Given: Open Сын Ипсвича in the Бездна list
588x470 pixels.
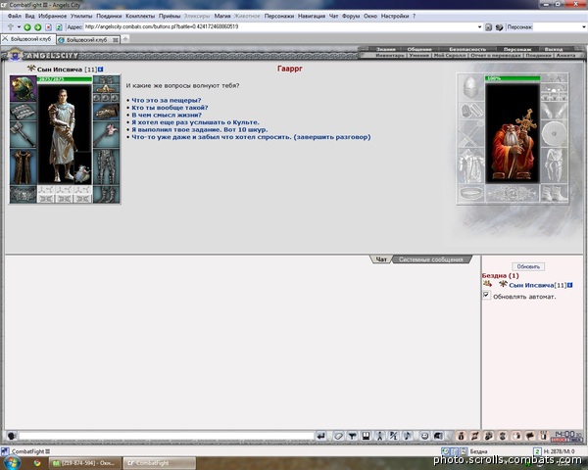Looking at the screenshot, I should click(x=531, y=285).
